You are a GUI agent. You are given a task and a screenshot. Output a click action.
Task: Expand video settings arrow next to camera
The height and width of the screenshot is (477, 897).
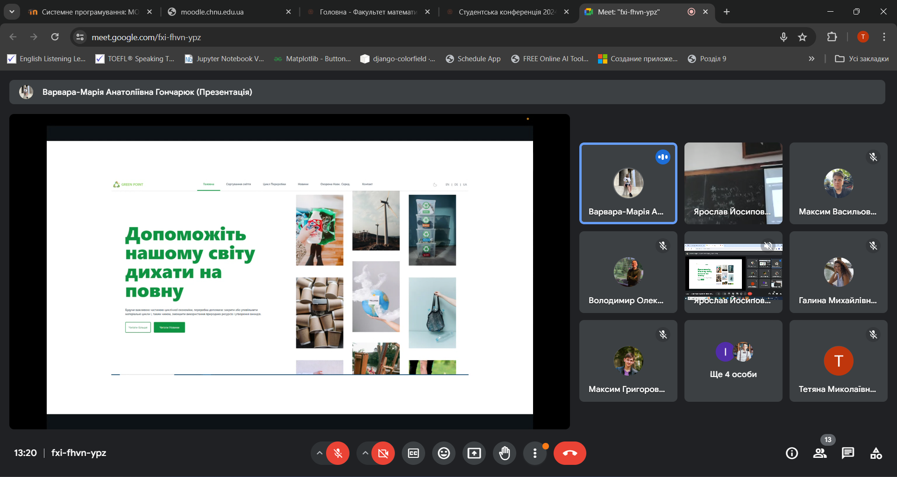[365, 453]
